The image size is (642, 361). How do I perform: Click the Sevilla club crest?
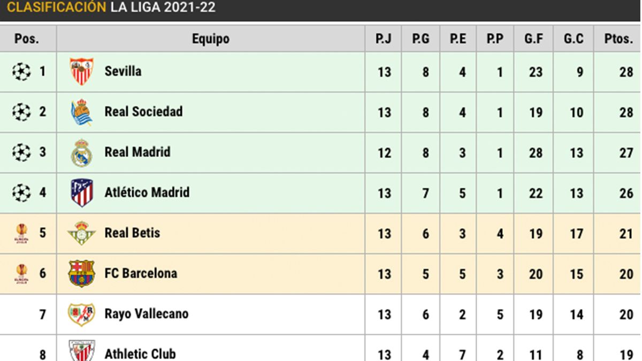[x=81, y=72]
